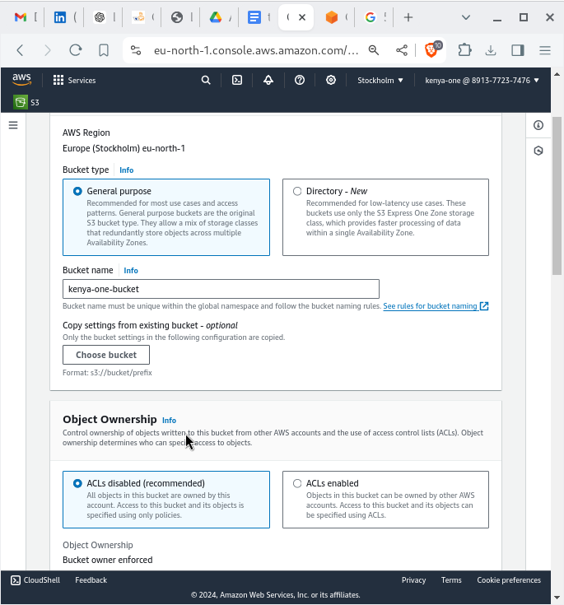This screenshot has width=564, height=605.
Task: Open See rules for bucket naming link
Action: click(x=430, y=306)
